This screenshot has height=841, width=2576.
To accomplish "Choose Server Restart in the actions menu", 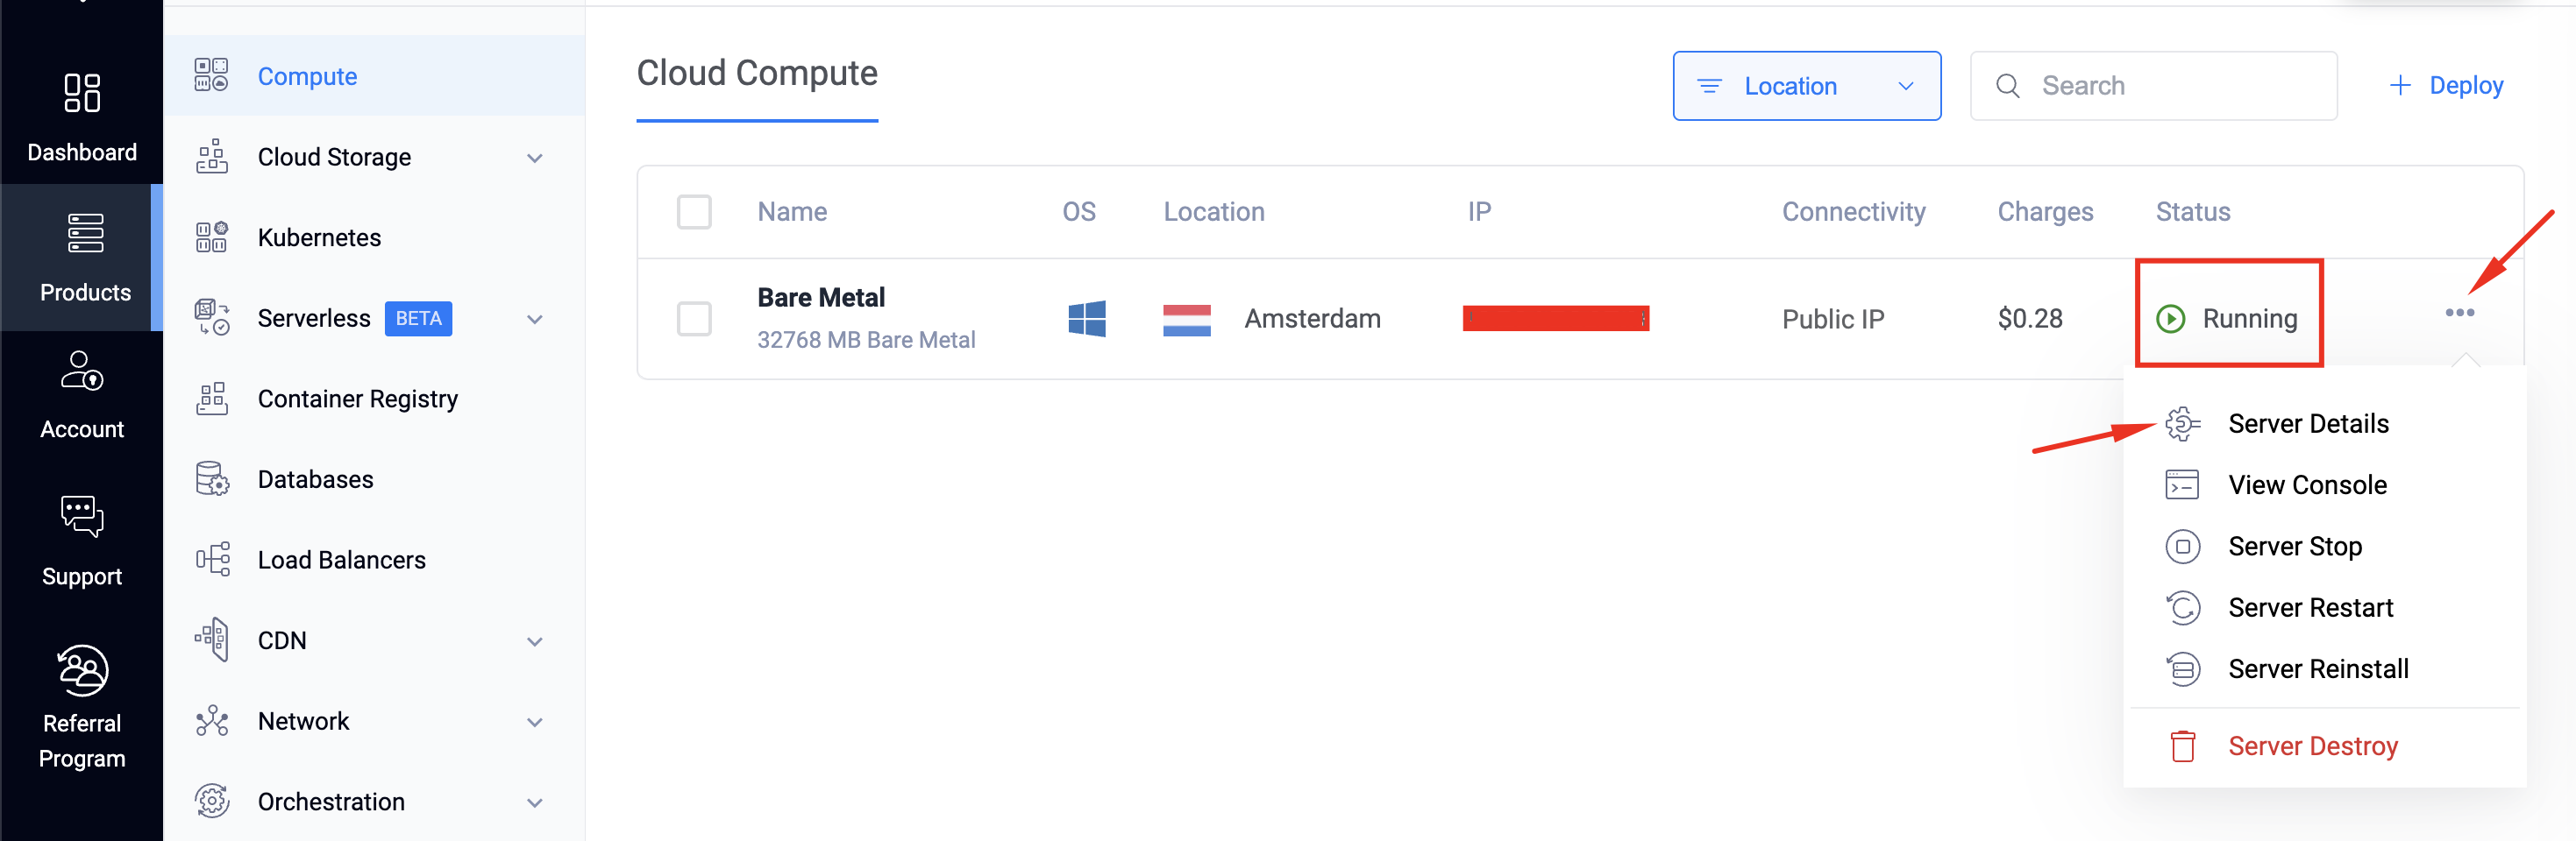I will pos(2310,607).
